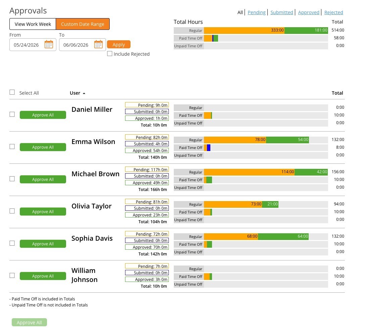Click Total Hours approved regular 181:00 bar

coord(306,31)
